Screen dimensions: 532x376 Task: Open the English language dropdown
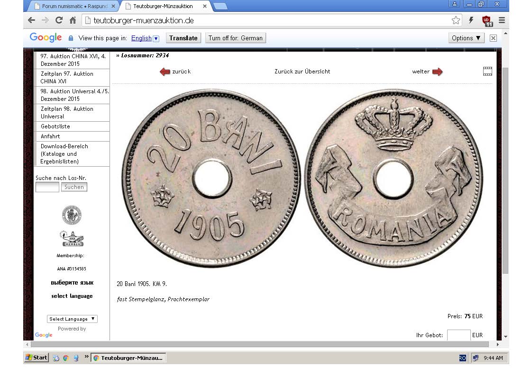coord(156,38)
